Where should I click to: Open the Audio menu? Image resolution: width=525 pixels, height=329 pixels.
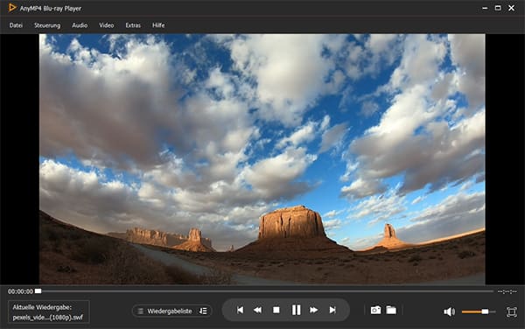click(x=80, y=25)
